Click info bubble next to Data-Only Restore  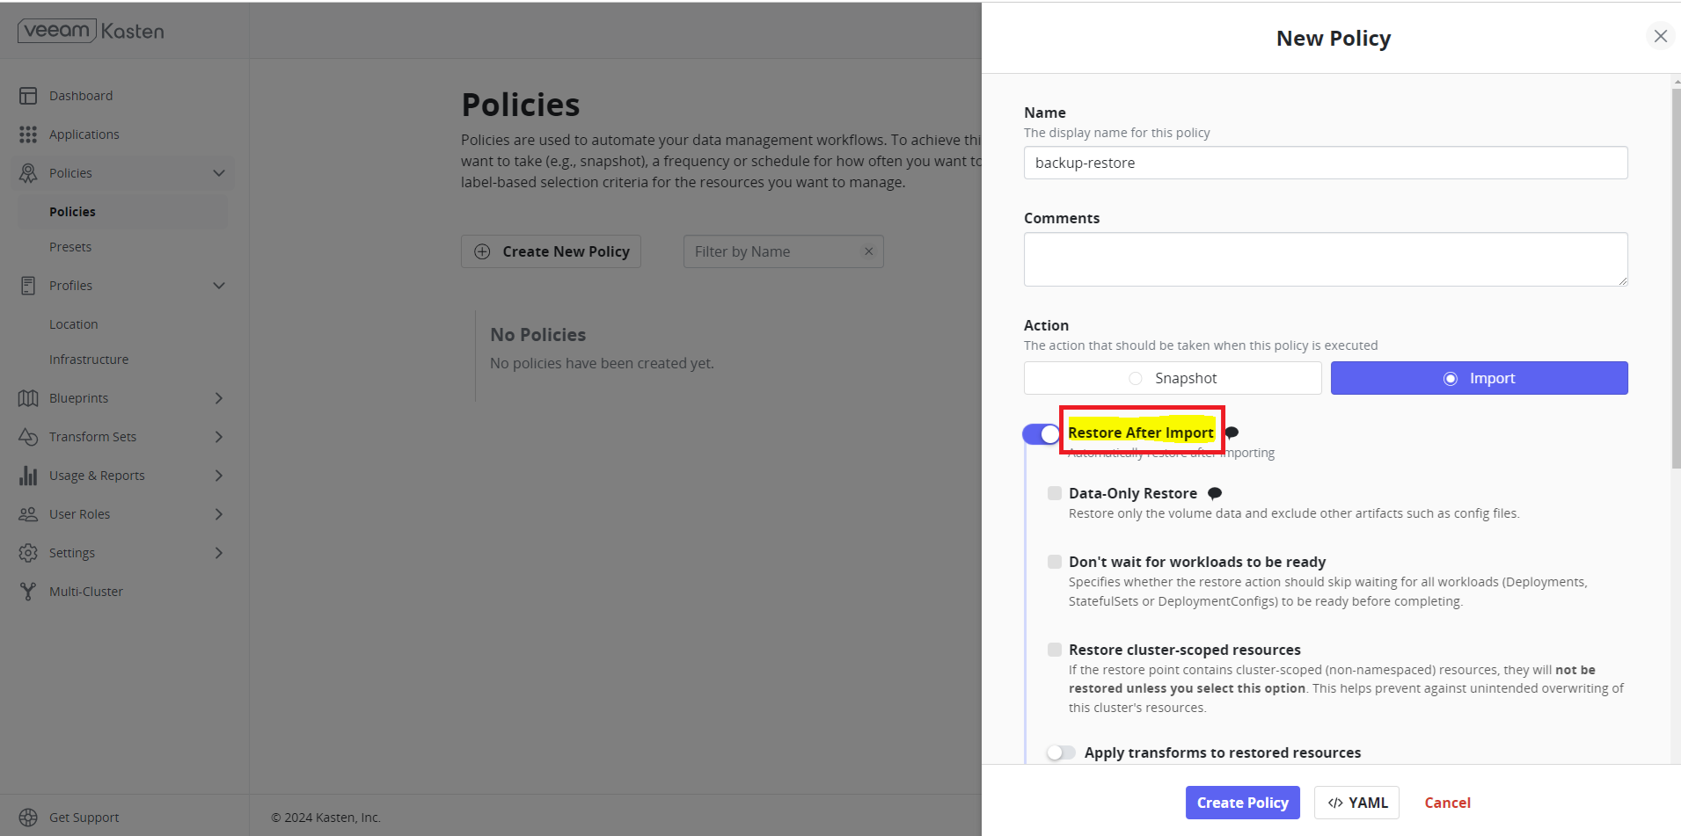click(x=1215, y=493)
